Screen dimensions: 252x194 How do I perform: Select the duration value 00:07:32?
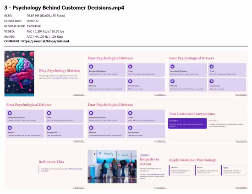click(33, 21)
